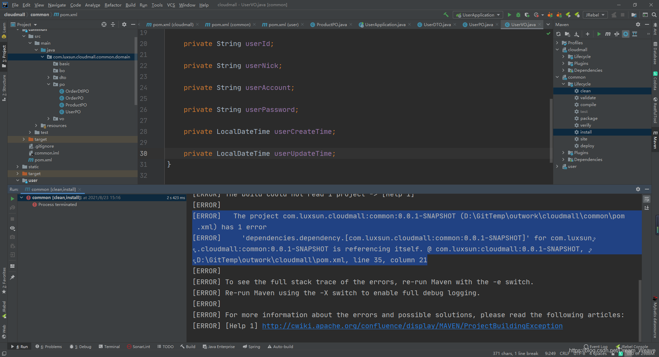Expand the dto package folder
The image size is (659, 357).
pyautogui.click(x=48, y=78)
